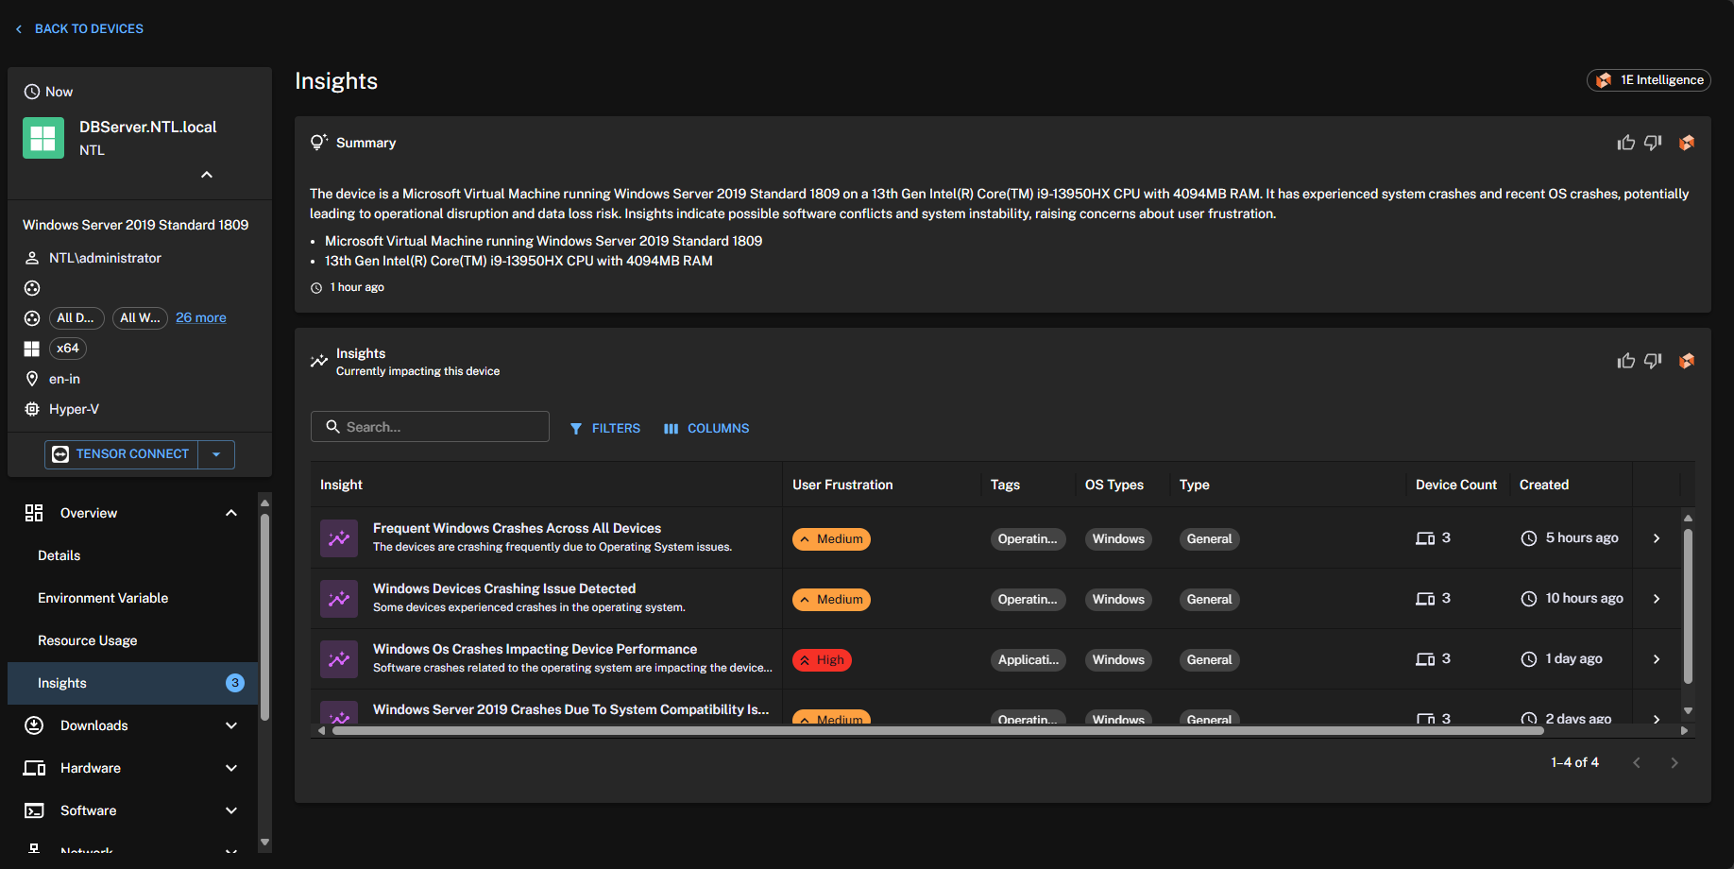
Task: Collapse the Overview section
Action: click(x=231, y=513)
